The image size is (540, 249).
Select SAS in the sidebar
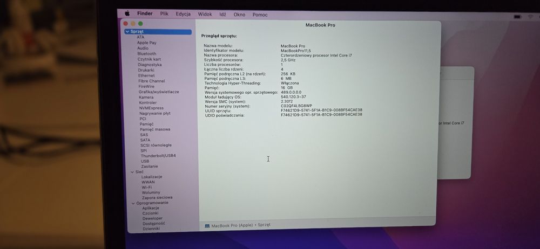tap(144, 135)
